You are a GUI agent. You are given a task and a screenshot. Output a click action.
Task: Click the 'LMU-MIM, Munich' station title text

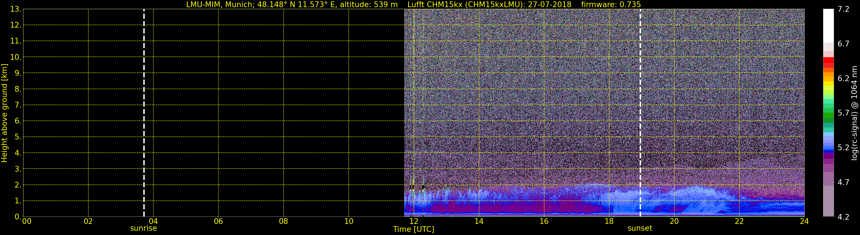pyautogui.click(x=220, y=5)
